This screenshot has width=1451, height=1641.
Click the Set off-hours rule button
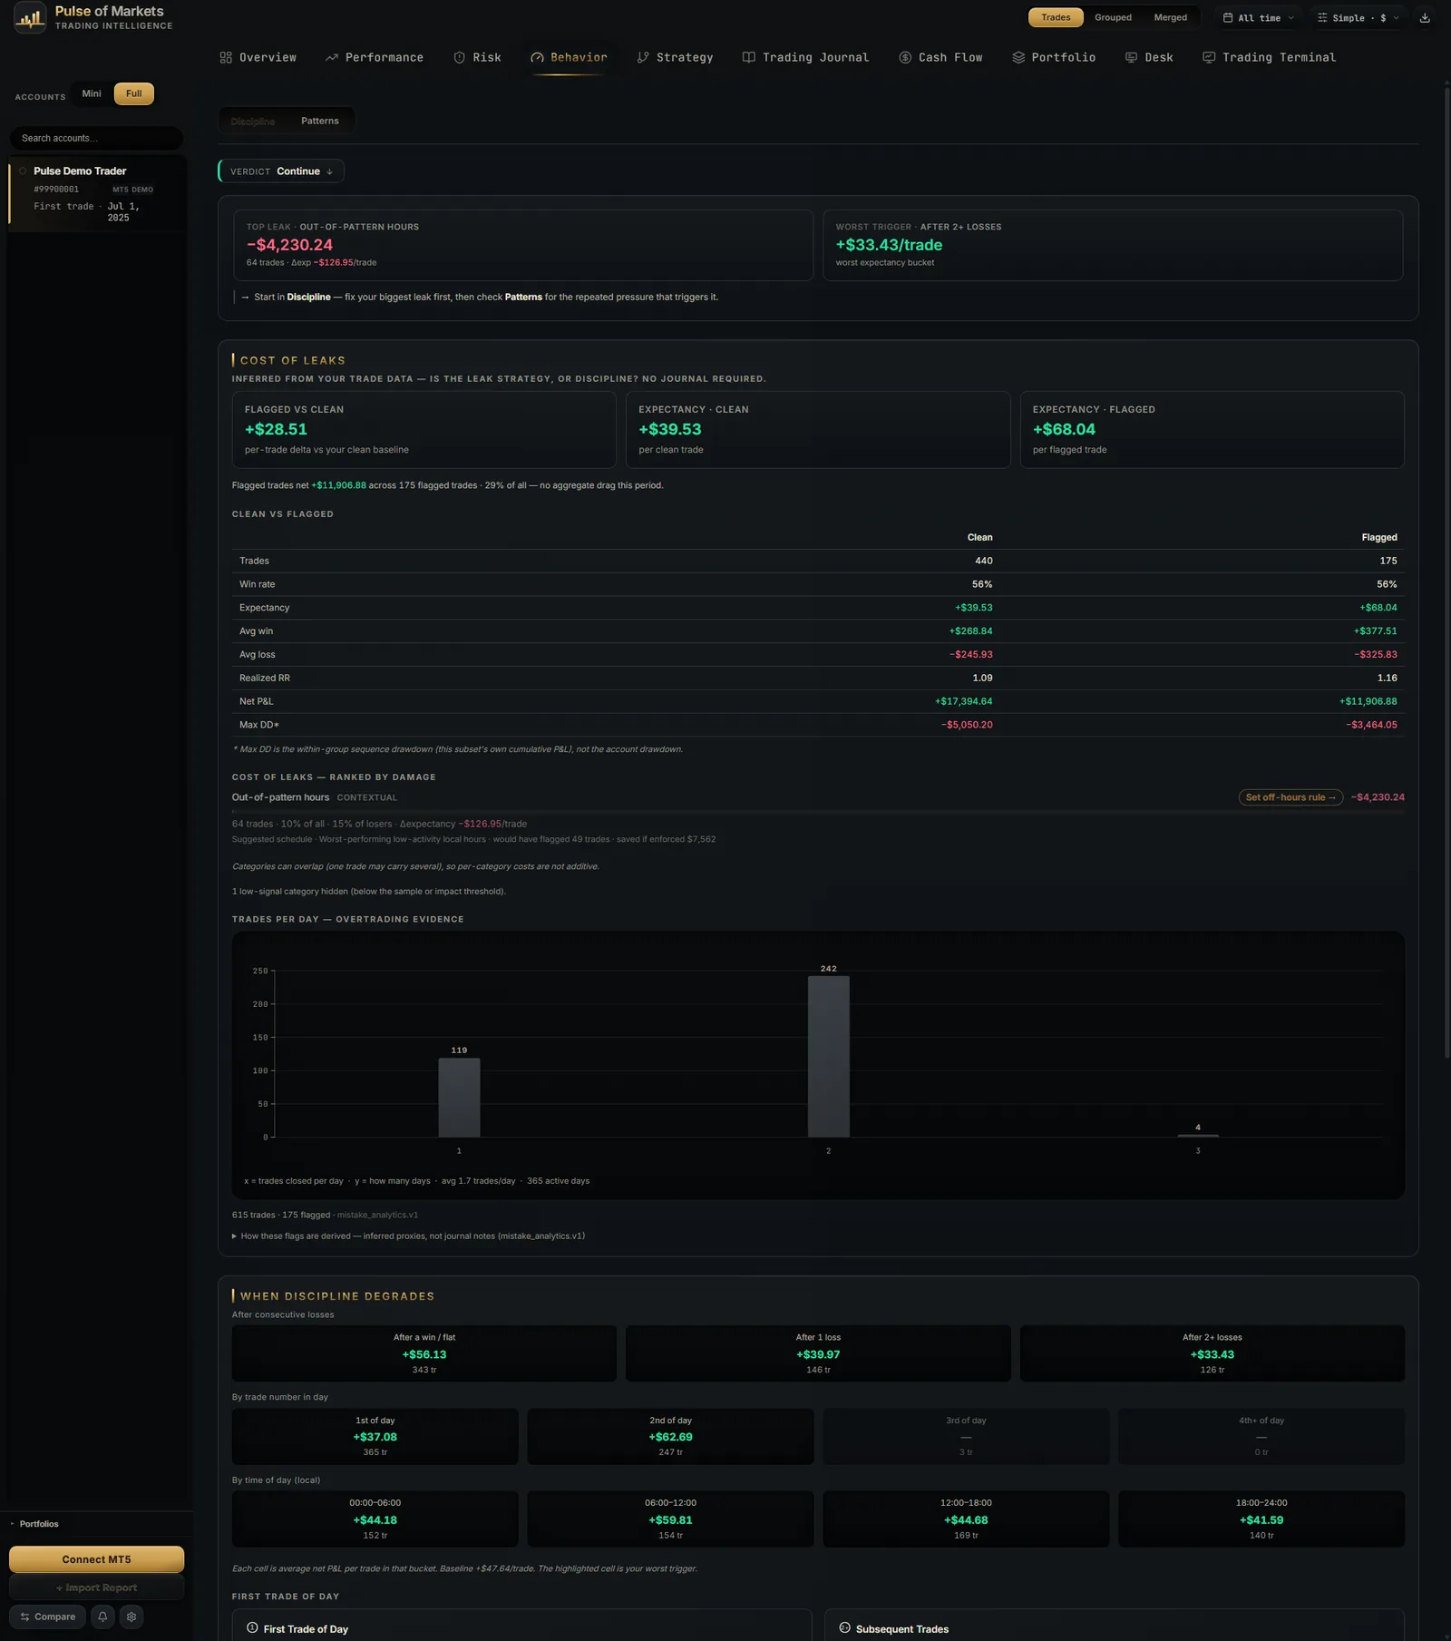tap(1290, 797)
